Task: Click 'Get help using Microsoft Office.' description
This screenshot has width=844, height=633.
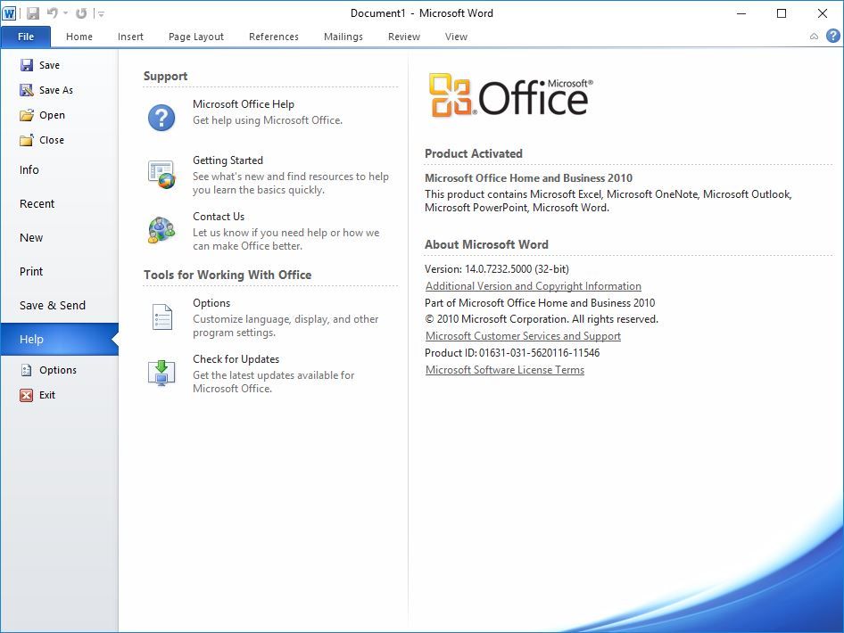Action: 268,120
